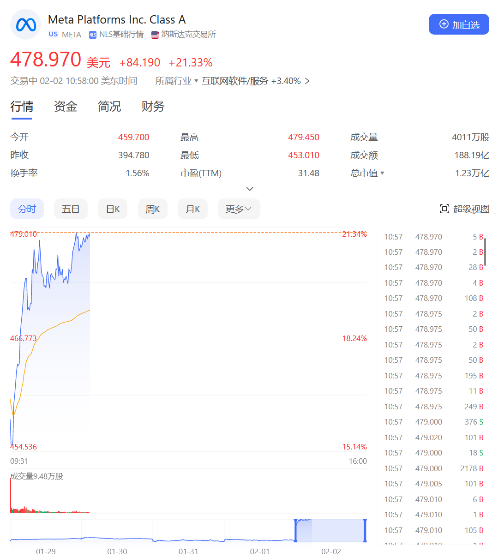Collapse the quote details with the chevron
The image size is (498, 557).
point(250,188)
